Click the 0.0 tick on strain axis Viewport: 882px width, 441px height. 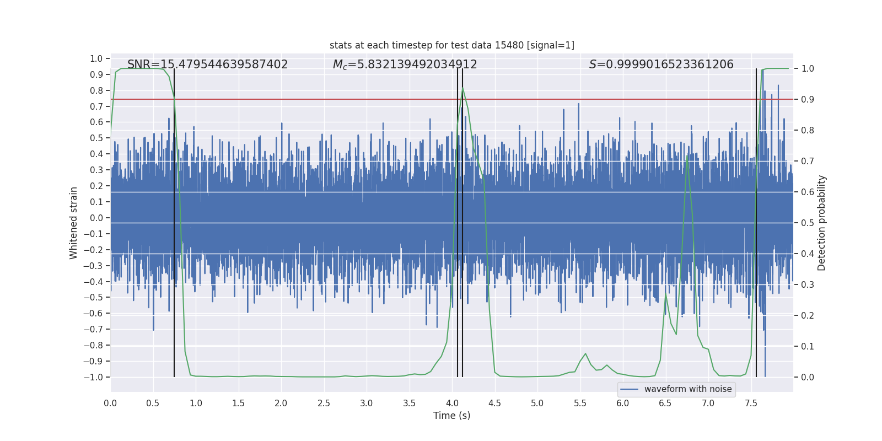(x=96, y=218)
